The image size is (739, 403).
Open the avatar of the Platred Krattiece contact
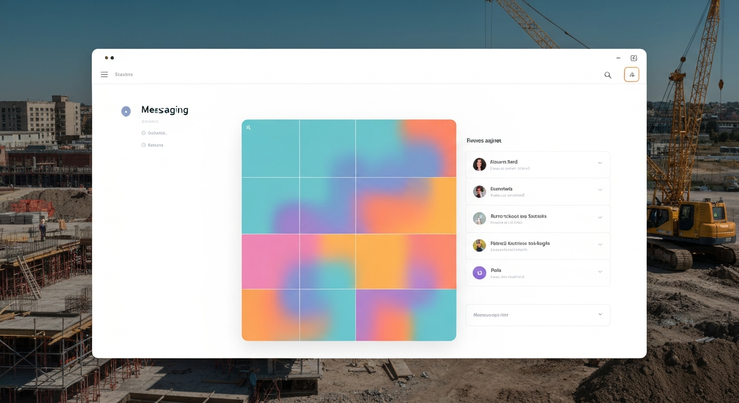click(479, 246)
